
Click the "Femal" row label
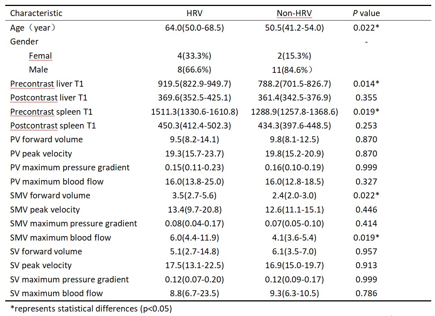[x=40, y=56]
